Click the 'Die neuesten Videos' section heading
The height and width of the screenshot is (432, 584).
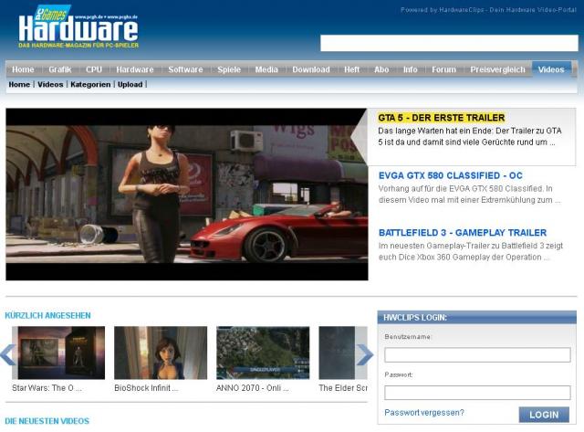(x=47, y=421)
